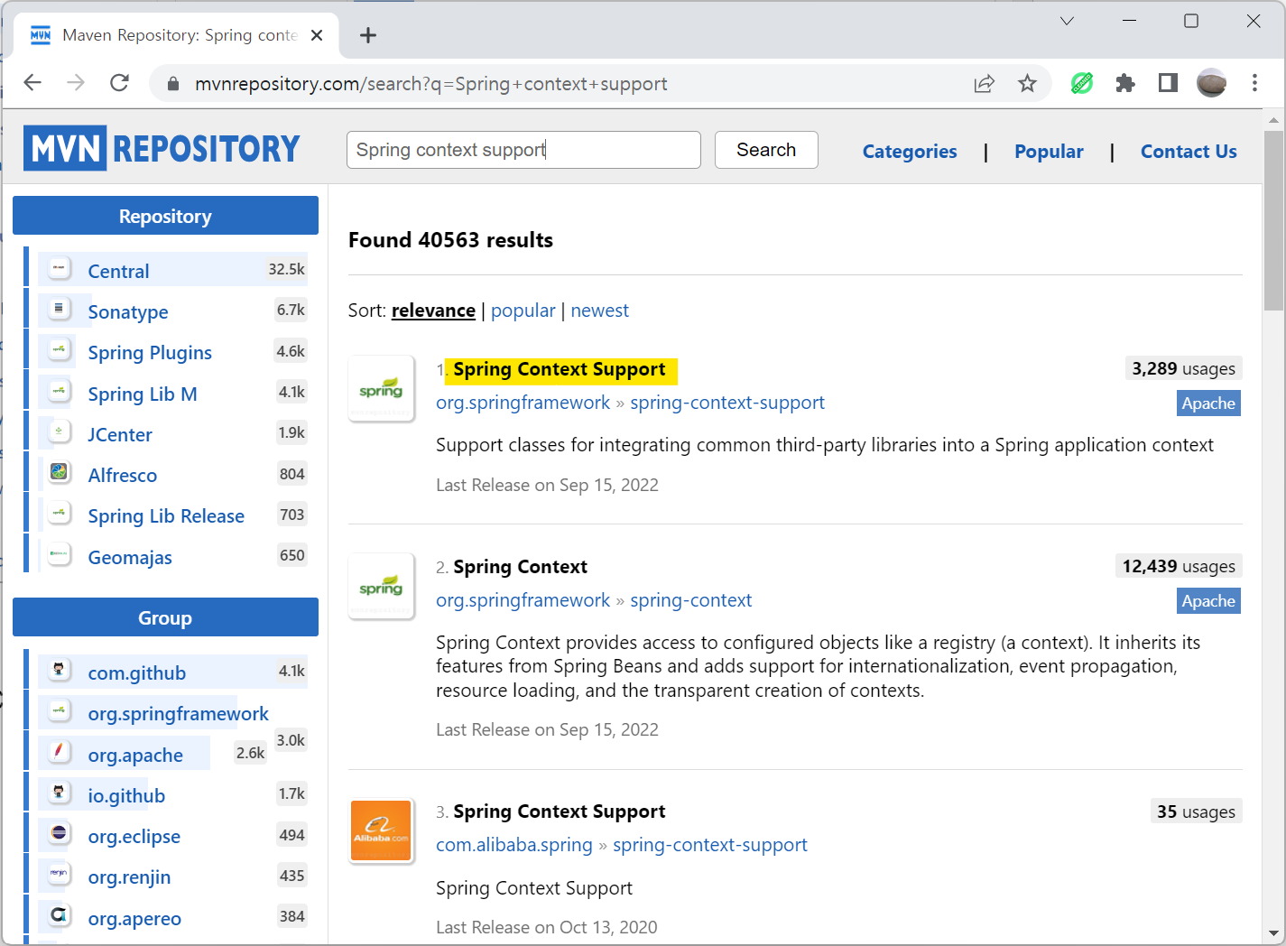Screen dimensions: 1286x946
Task: Open the green browser extension icon
Action: [x=1082, y=83]
